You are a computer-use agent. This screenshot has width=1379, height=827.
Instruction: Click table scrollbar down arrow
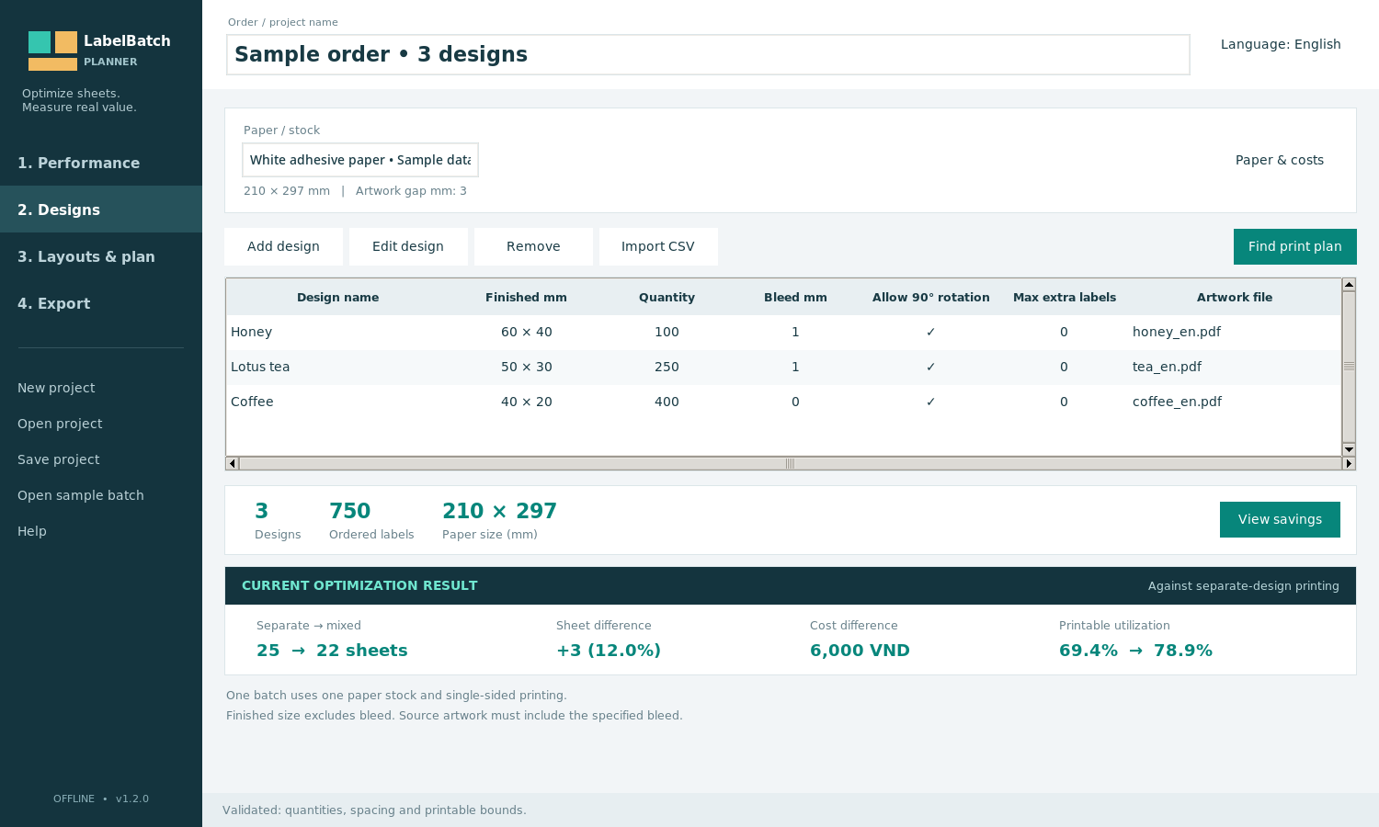[1349, 449]
